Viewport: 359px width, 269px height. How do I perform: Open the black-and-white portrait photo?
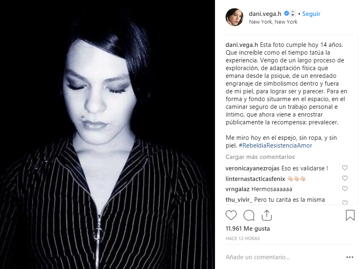107,134
